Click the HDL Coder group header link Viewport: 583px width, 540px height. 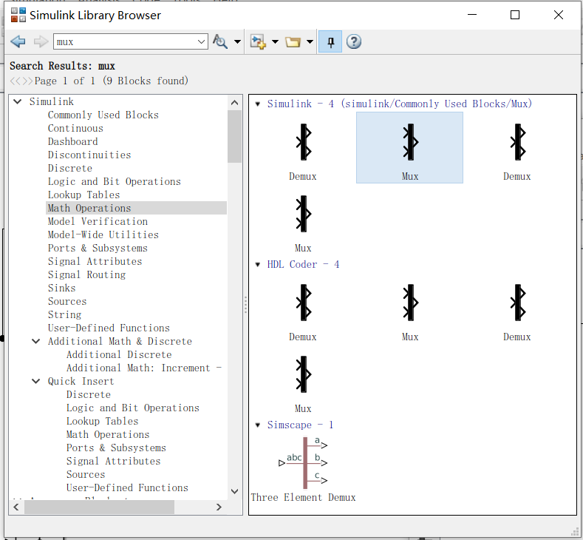pyautogui.click(x=303, y=265)
